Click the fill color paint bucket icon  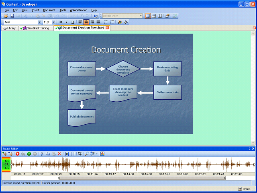pyautogui.click(x=126, y=22)
